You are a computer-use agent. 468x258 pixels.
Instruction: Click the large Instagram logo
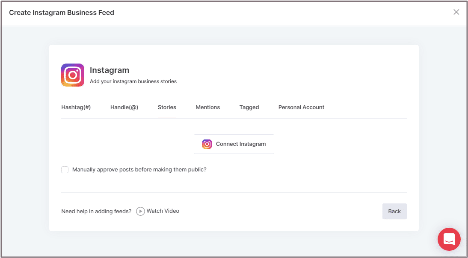[73, 75]
